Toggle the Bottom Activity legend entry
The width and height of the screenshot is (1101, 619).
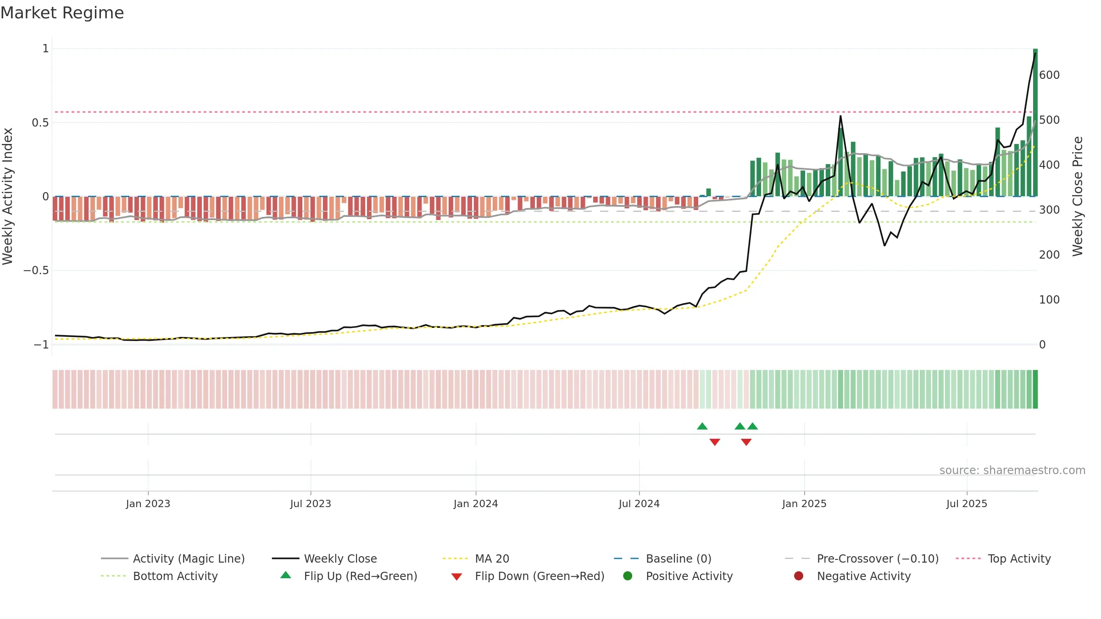point(159,576)
